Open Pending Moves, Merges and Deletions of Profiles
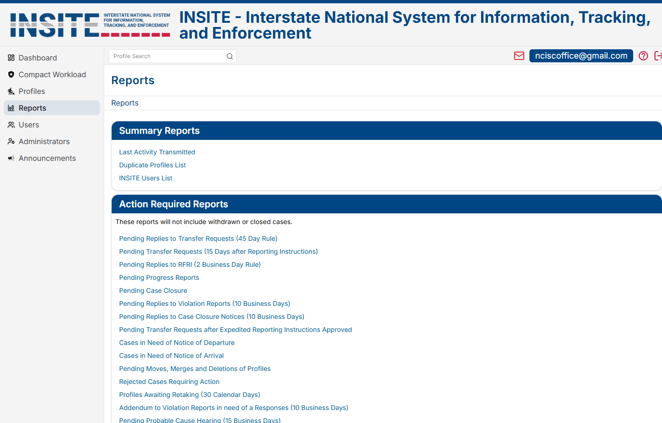662x423 pixels. pos(195,369)
